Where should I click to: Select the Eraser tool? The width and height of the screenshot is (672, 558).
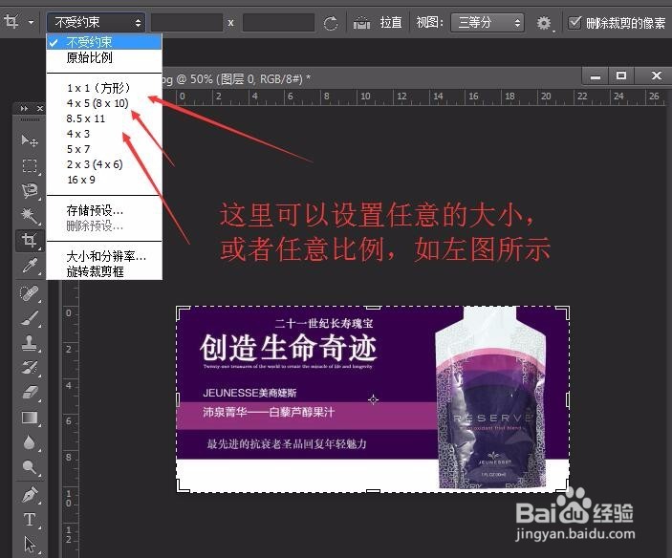(30, 393)
